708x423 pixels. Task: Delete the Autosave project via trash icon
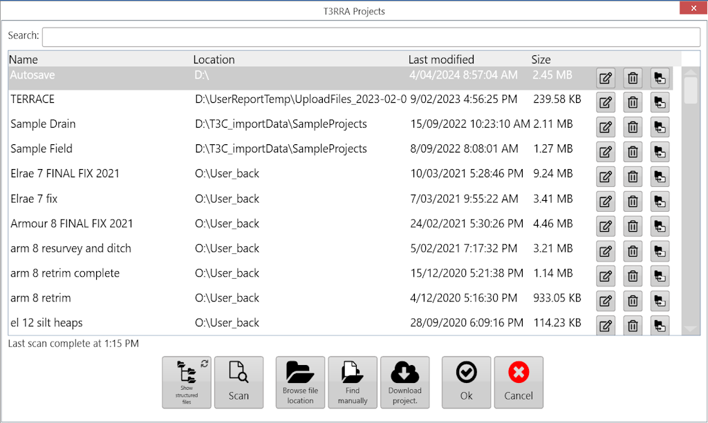(x=633, y=78)
